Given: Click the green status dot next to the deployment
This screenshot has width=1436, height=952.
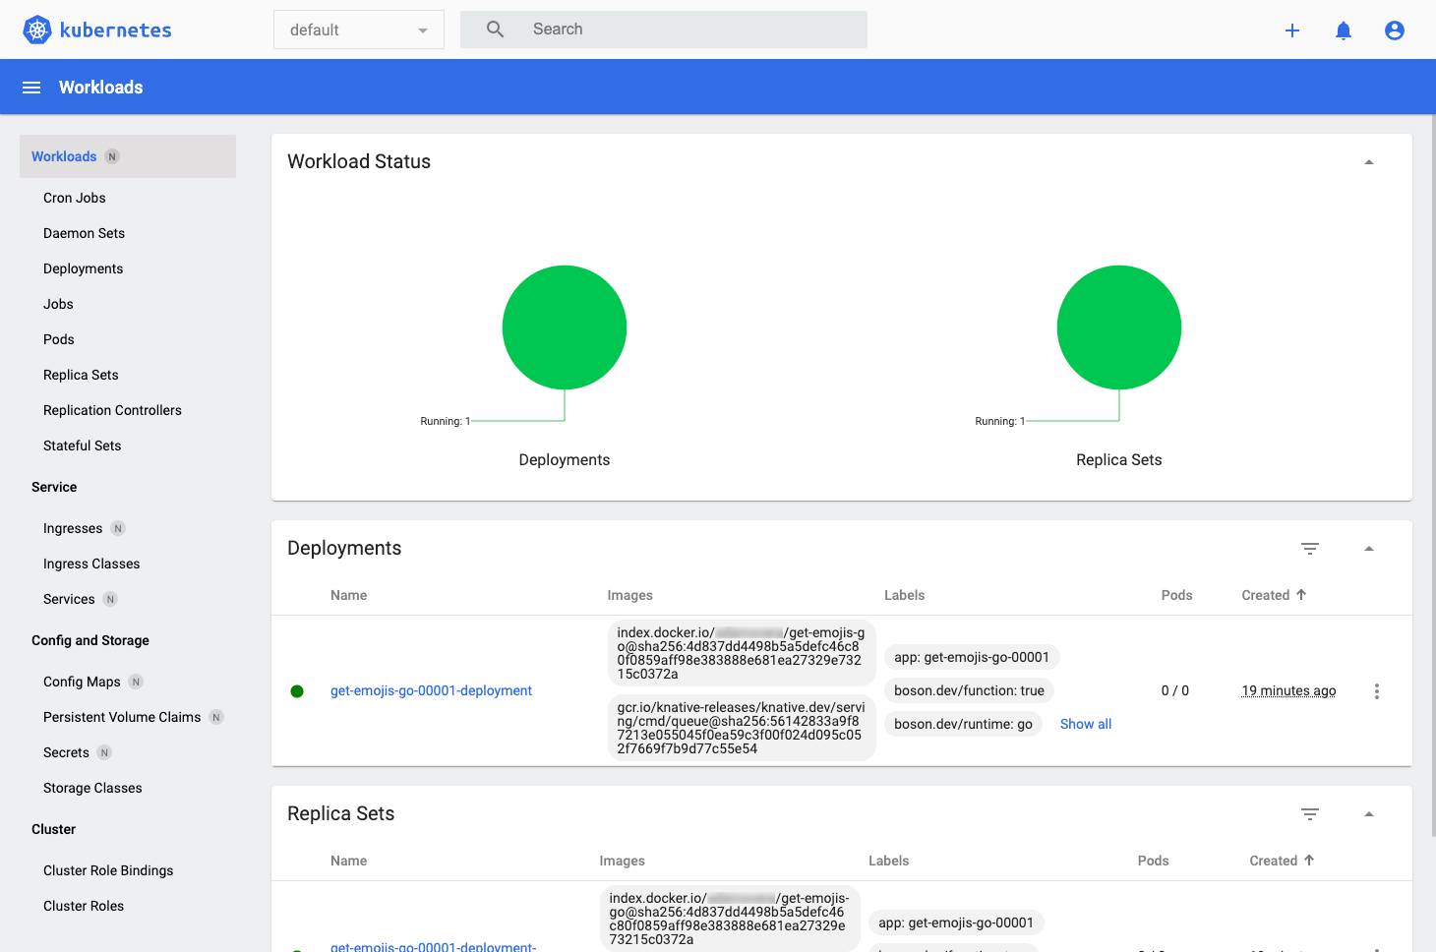Looking at the screenshot, I should [297, 690].
